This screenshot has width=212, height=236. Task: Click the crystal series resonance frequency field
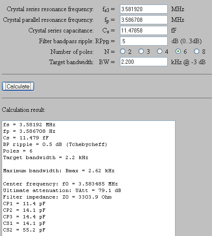(144, 9)
